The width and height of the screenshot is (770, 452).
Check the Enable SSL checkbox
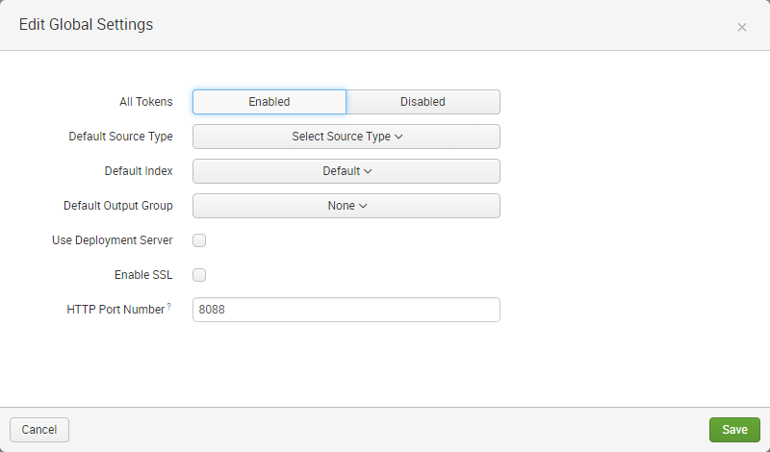199,275
